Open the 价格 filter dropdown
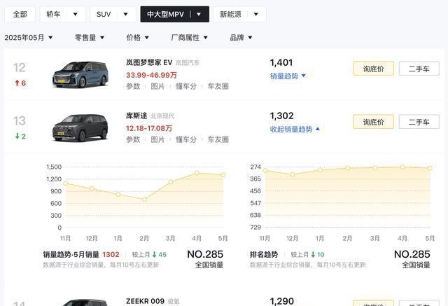Viewport: 448px width, 306px height. [x=138, y=37]
